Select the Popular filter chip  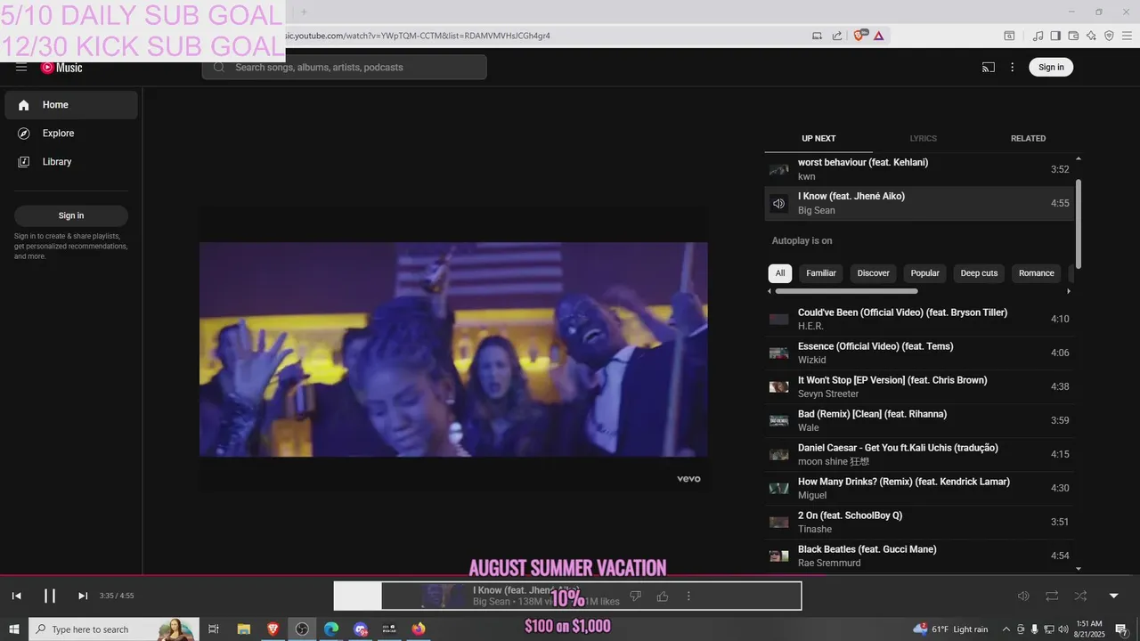click(925, 273)
